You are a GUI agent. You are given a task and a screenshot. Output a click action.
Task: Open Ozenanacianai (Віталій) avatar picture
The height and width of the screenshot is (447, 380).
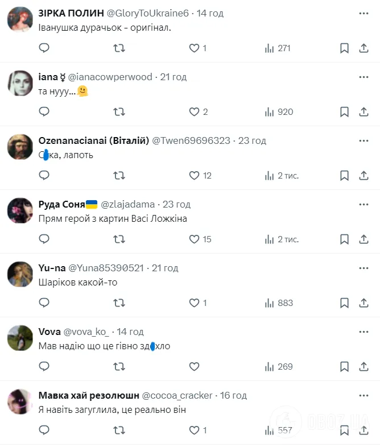pos(20,147)
